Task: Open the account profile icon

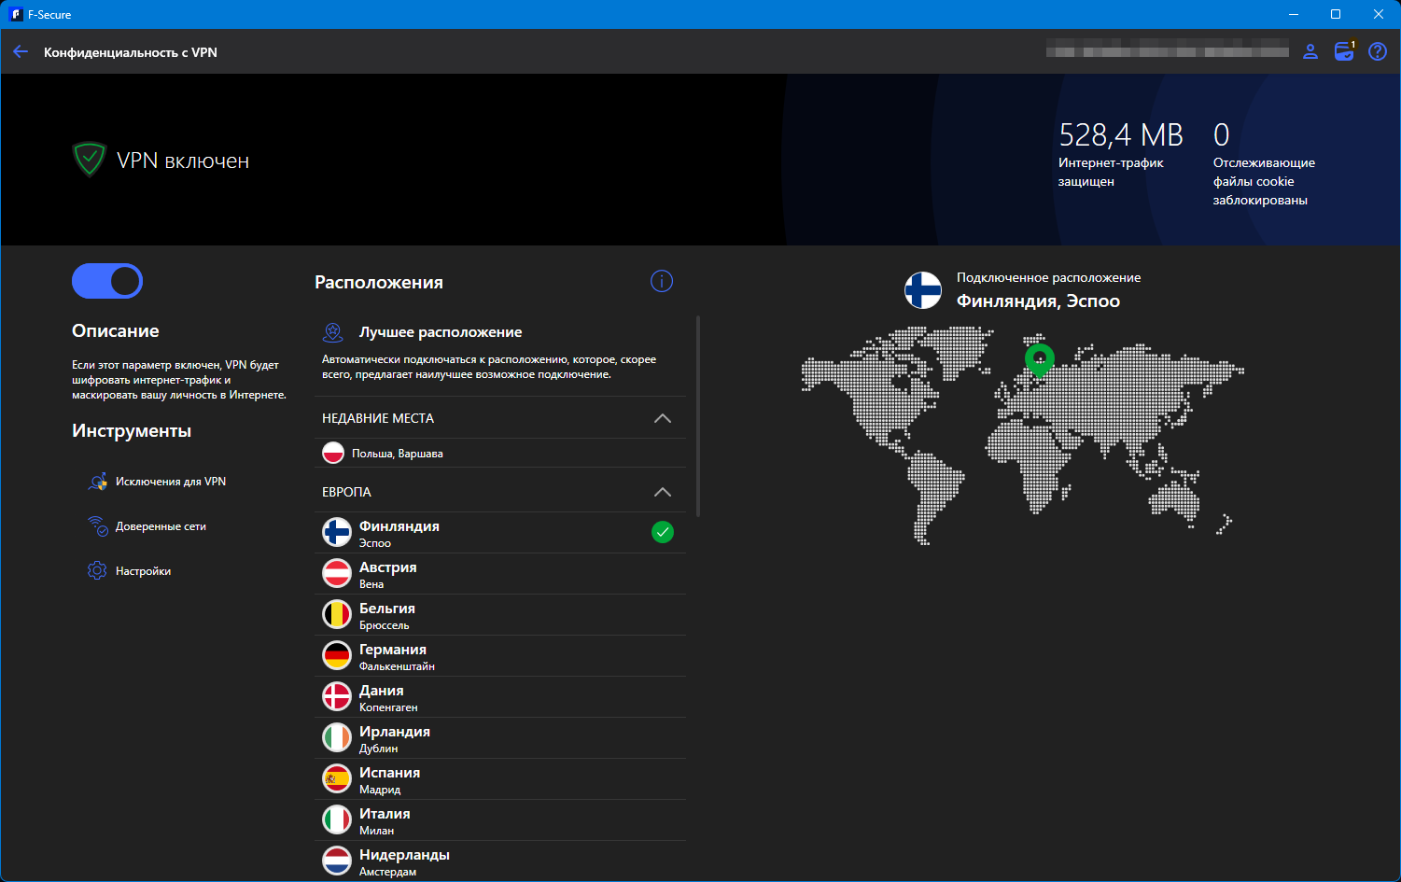Action: [x=1310, y=52]
